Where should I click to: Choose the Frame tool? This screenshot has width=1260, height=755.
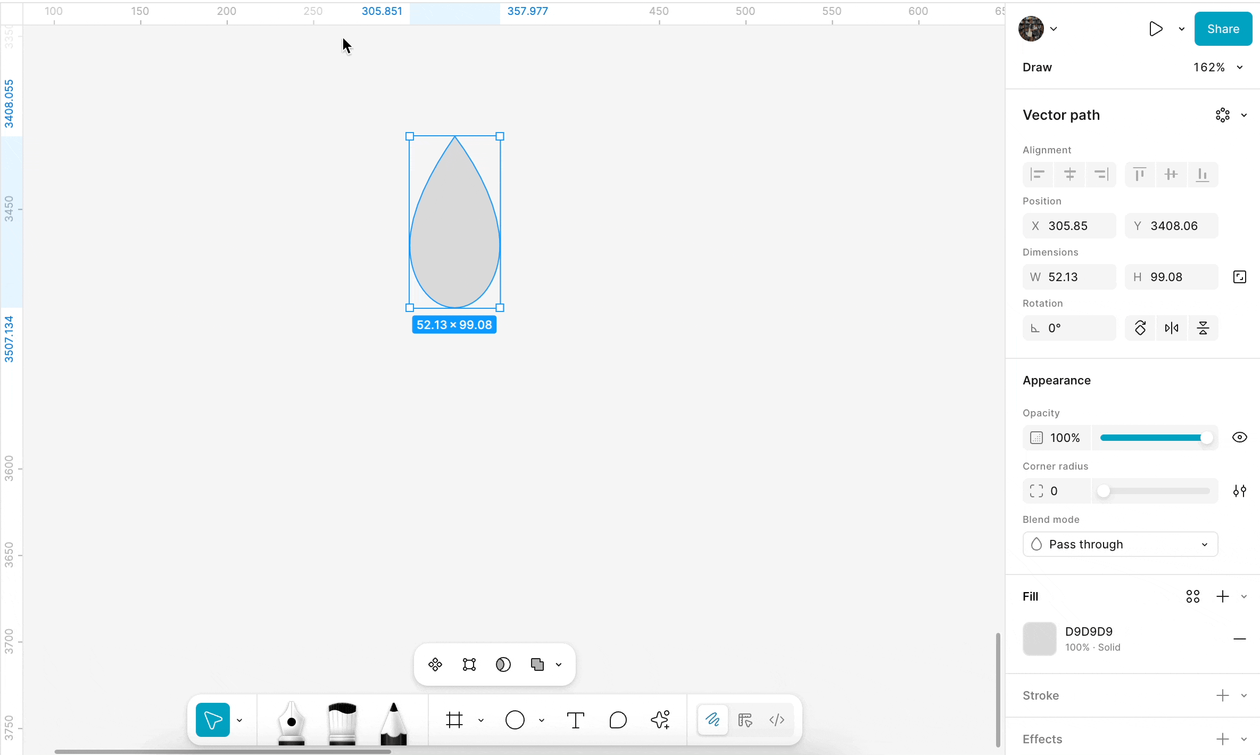click(x=454, y=720)
